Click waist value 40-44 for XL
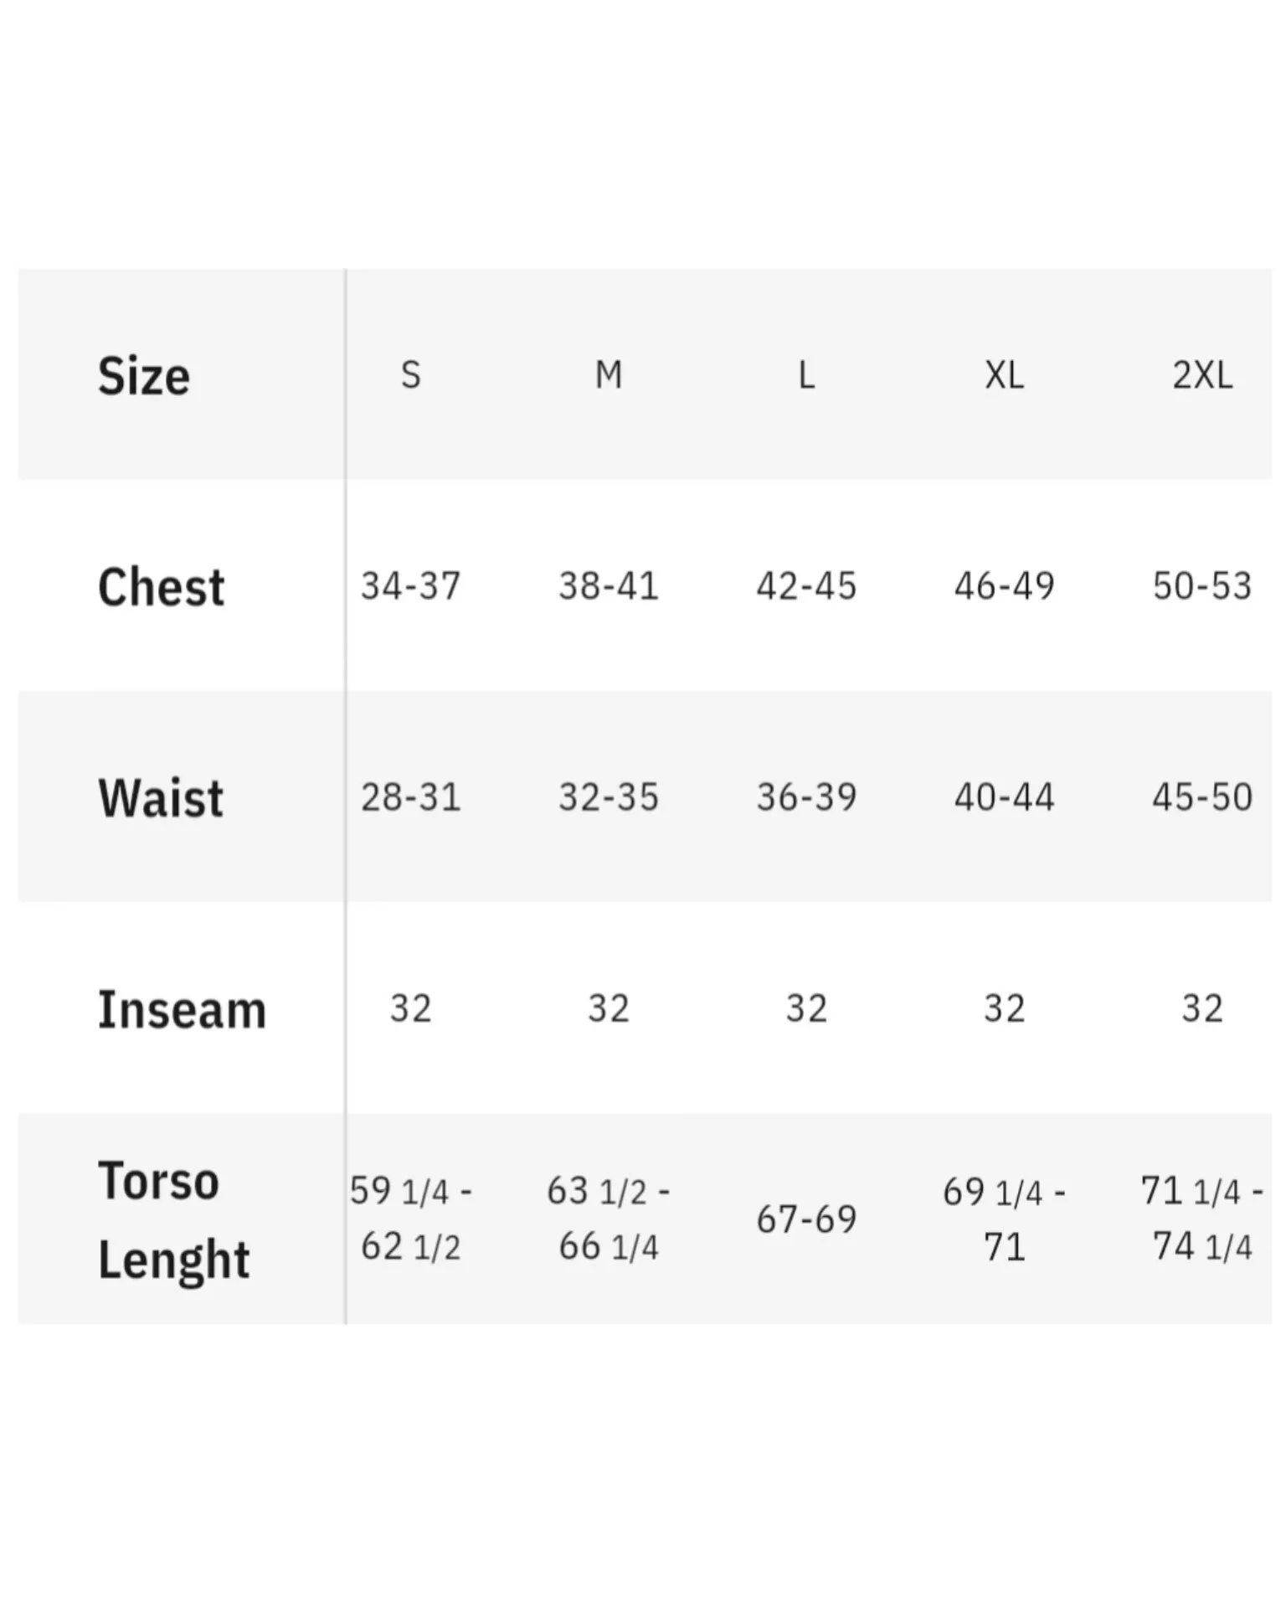Screen dimensions: 1286x1608 [1004, 796]
